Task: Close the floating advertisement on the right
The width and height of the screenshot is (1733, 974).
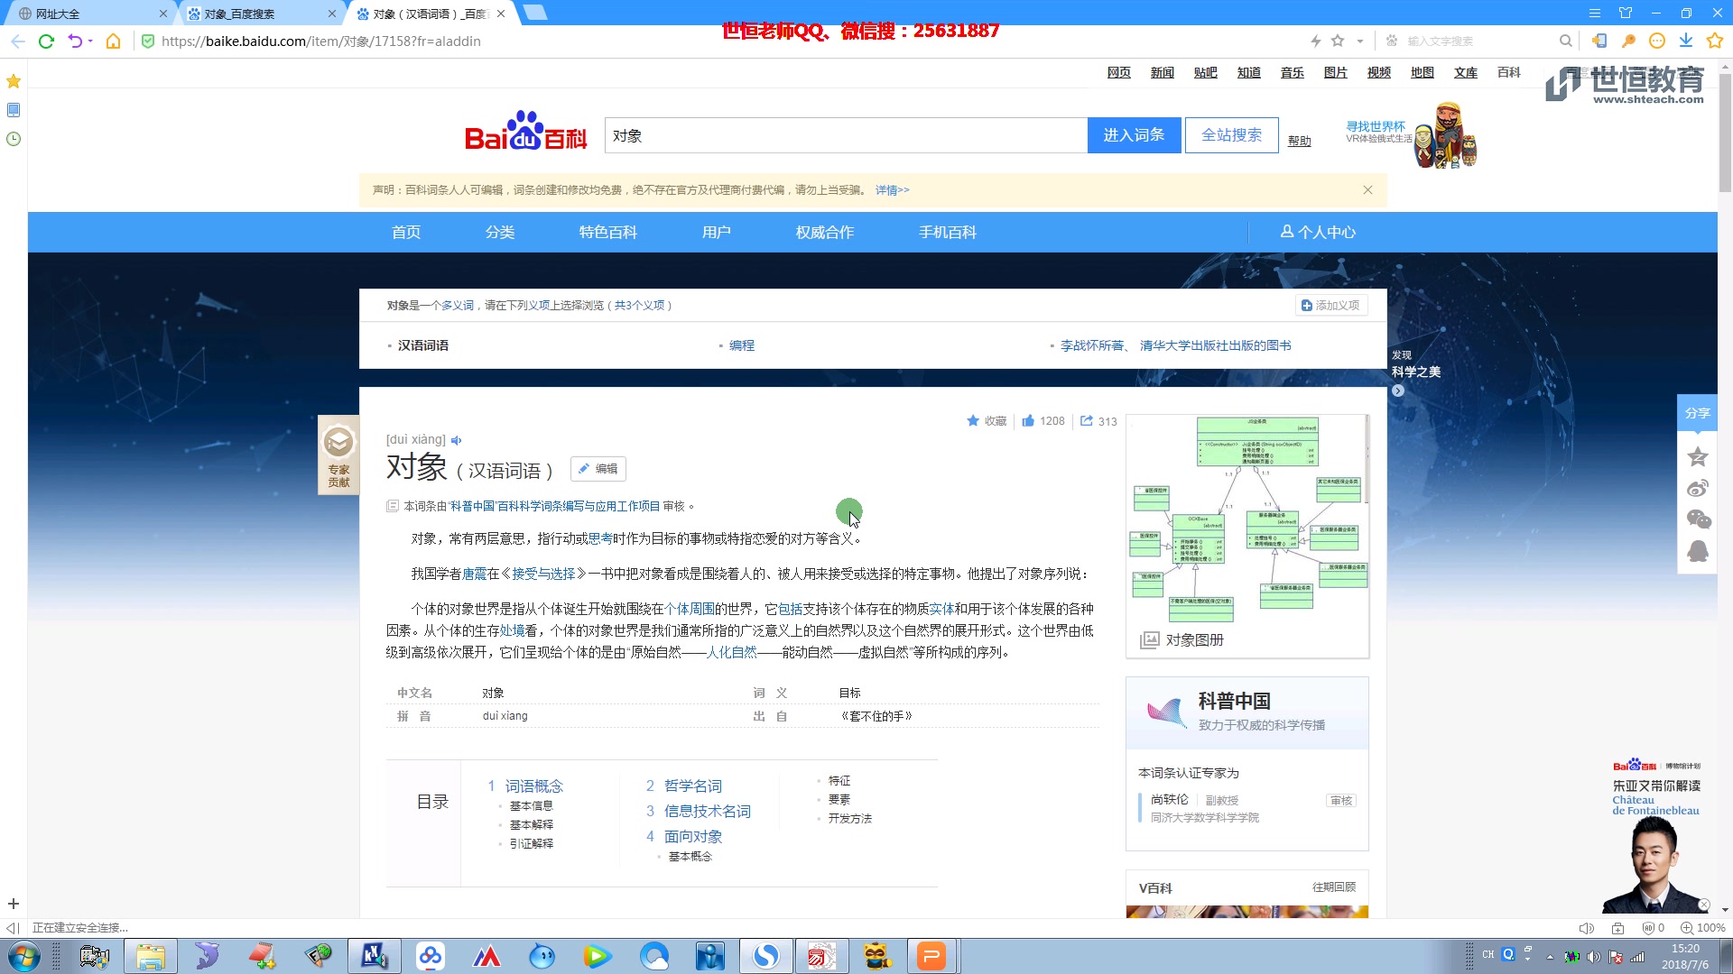Action: [x=1703, y=905]
